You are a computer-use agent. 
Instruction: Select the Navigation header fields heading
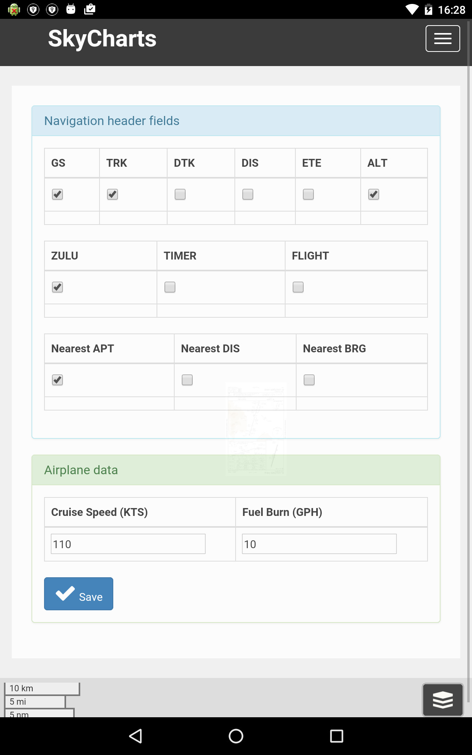pos(112,121)
